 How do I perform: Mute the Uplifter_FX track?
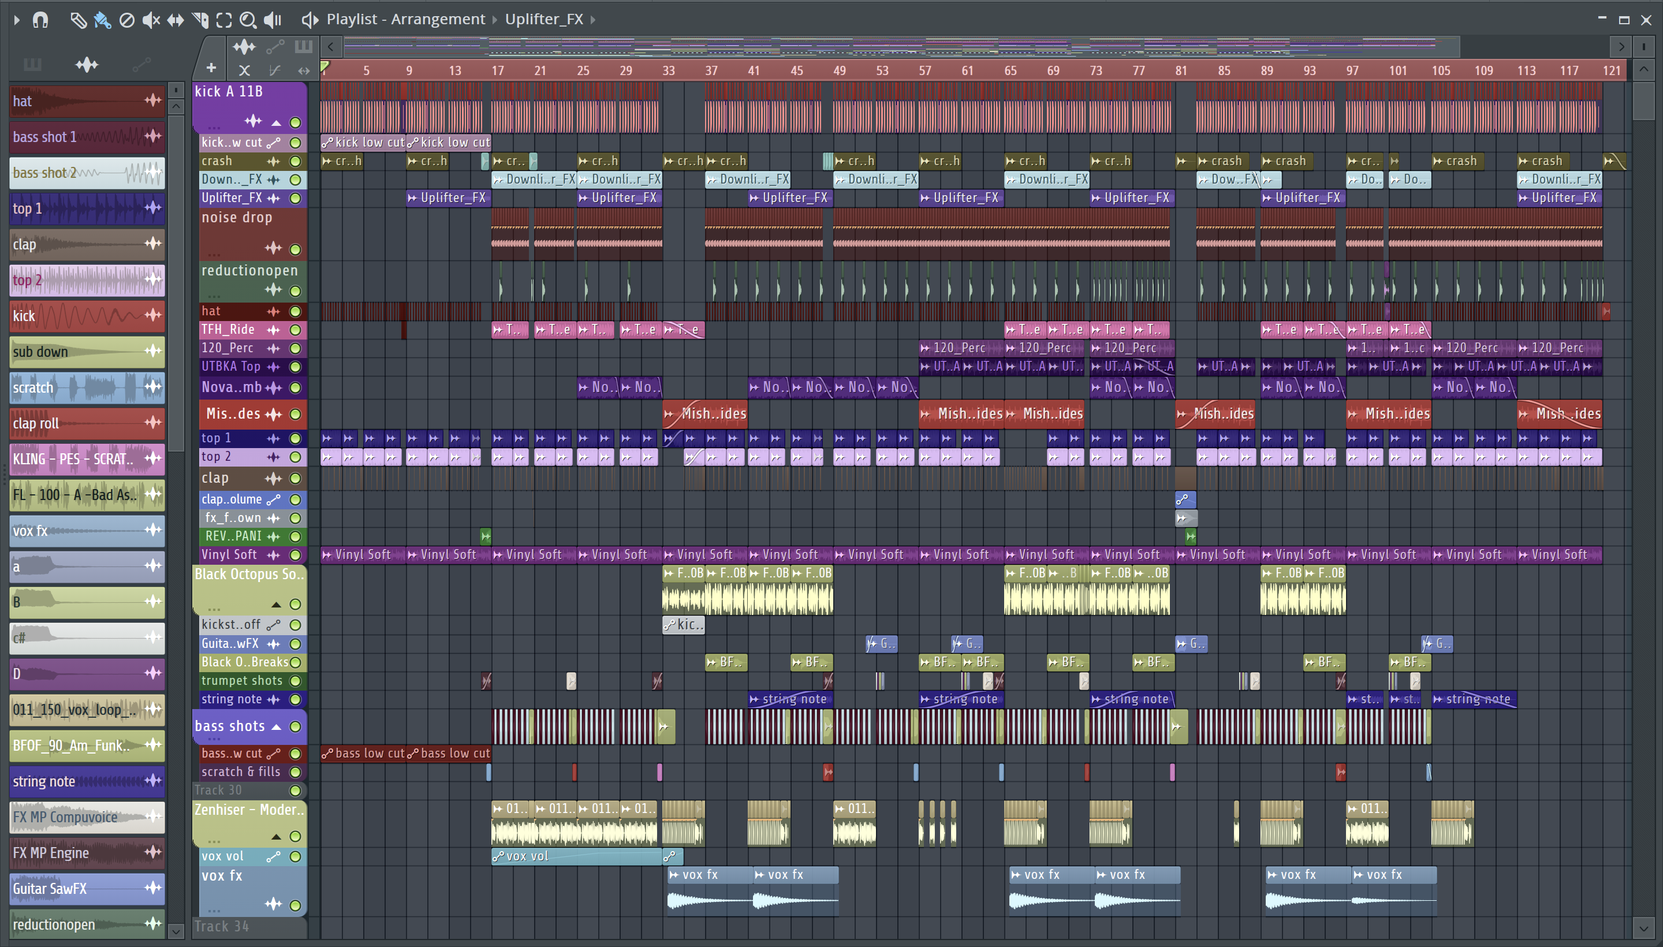pos(295,199)
